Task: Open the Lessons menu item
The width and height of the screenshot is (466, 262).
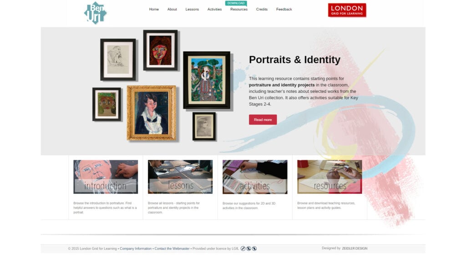Action: (x=192, y=9)
